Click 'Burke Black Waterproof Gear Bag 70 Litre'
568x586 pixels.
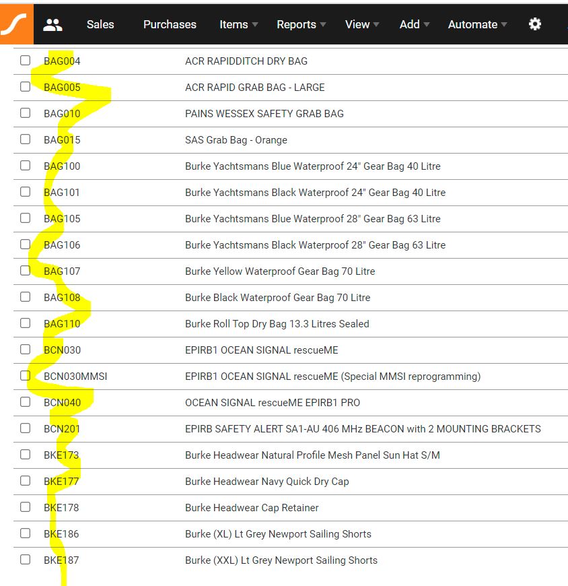point(277,298)
